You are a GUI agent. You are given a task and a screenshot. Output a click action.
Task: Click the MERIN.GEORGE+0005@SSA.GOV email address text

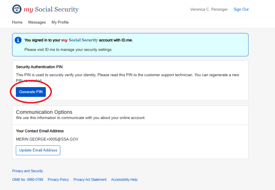(47, 139)
